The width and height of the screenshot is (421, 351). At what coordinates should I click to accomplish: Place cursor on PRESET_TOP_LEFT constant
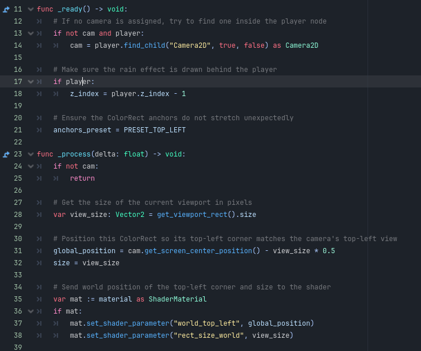(155, 130)
